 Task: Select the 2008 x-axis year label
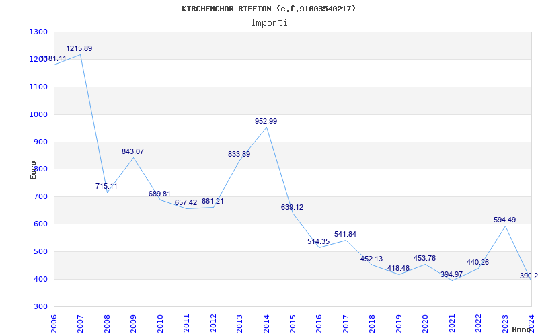[x=107, y=323]
